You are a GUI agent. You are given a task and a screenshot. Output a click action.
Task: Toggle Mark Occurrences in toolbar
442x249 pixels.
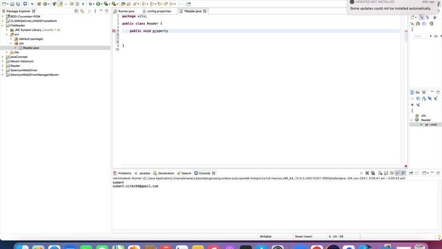60,4
